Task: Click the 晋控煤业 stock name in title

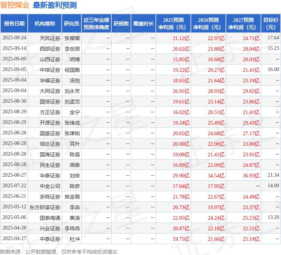Action: (x=15, y=5)
